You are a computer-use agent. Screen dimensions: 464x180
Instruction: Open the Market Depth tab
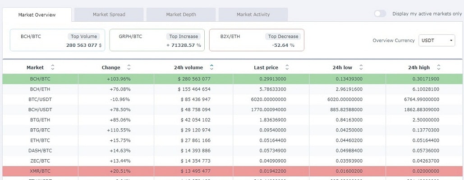click(x=181, y=14)
